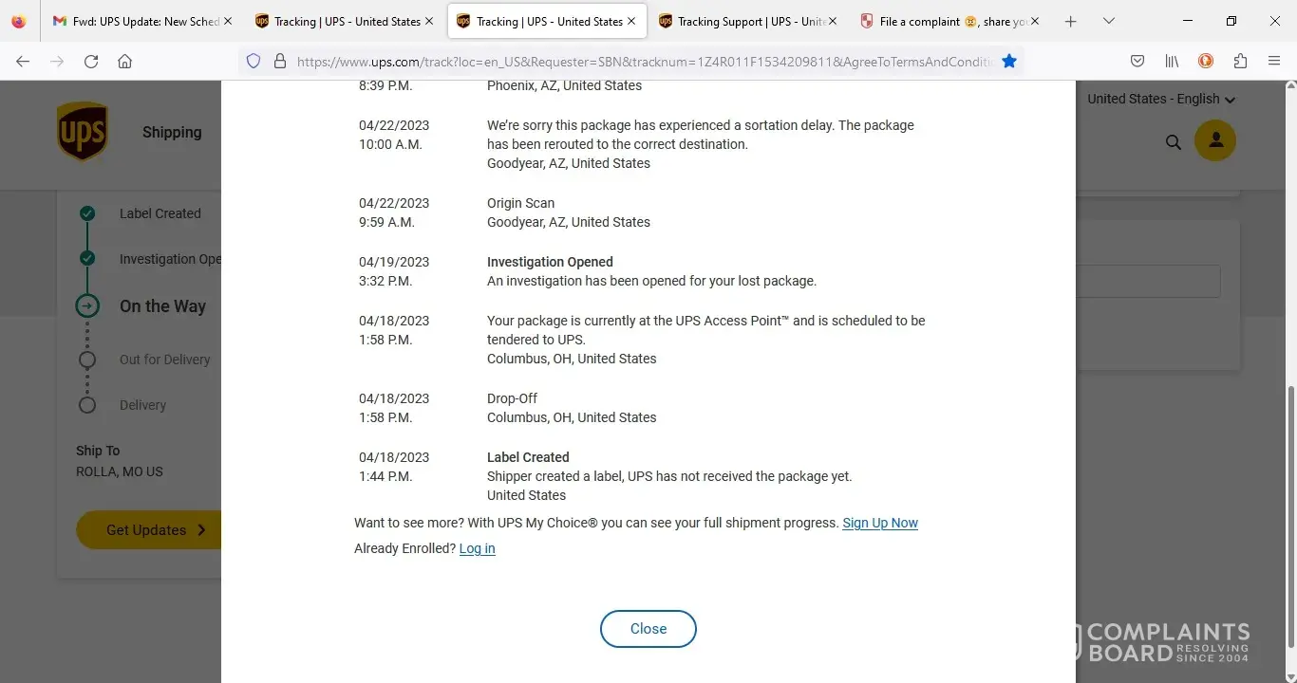The height and width of the screenshot is (683, 1297).
Task: Open the library sidebar icon
Action: pyautogui.click(x=1172, y=61)
